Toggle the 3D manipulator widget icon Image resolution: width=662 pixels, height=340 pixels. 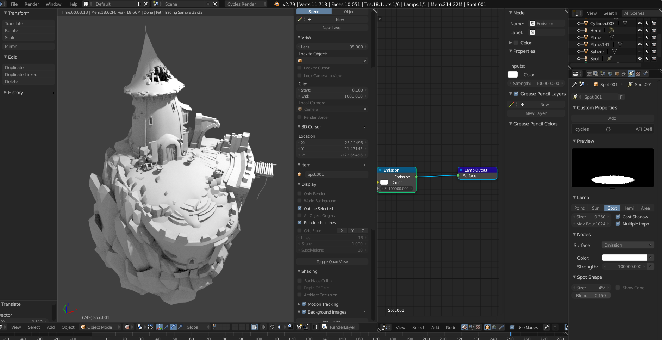click(x=159, y=327)
